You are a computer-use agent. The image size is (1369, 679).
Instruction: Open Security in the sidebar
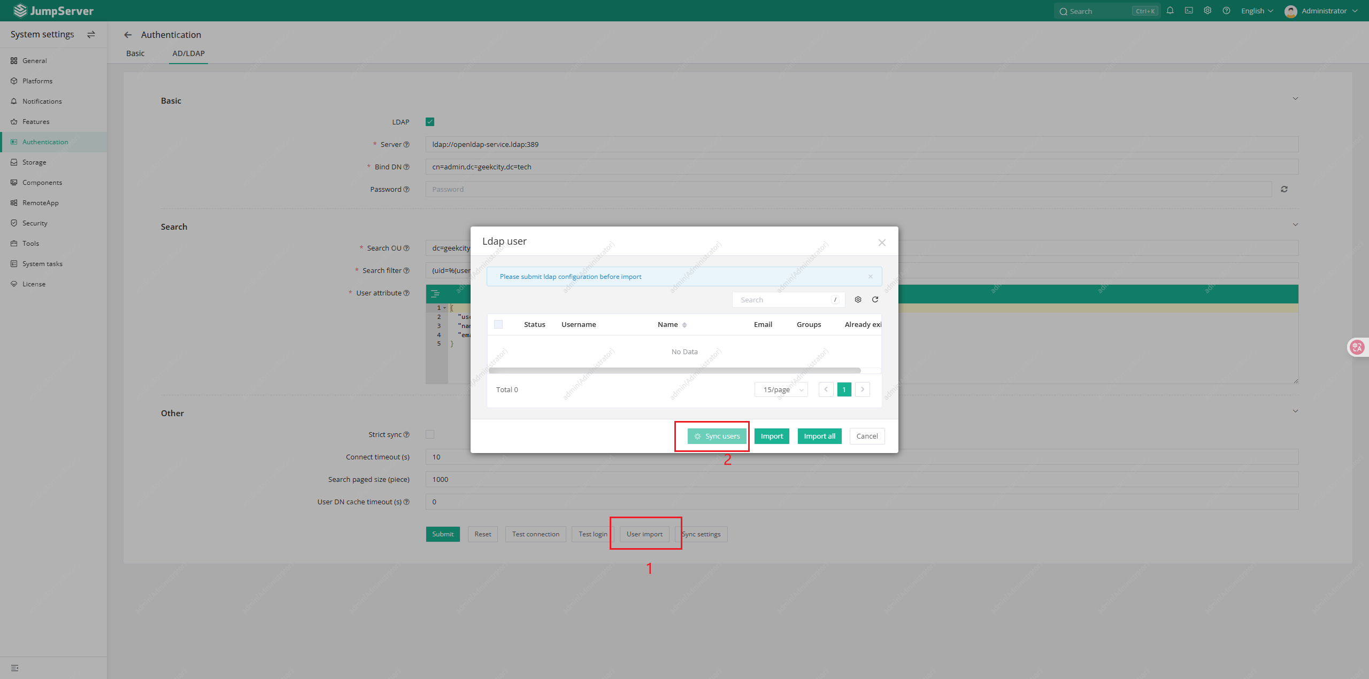pyautogui.click(x=35, y=223)
